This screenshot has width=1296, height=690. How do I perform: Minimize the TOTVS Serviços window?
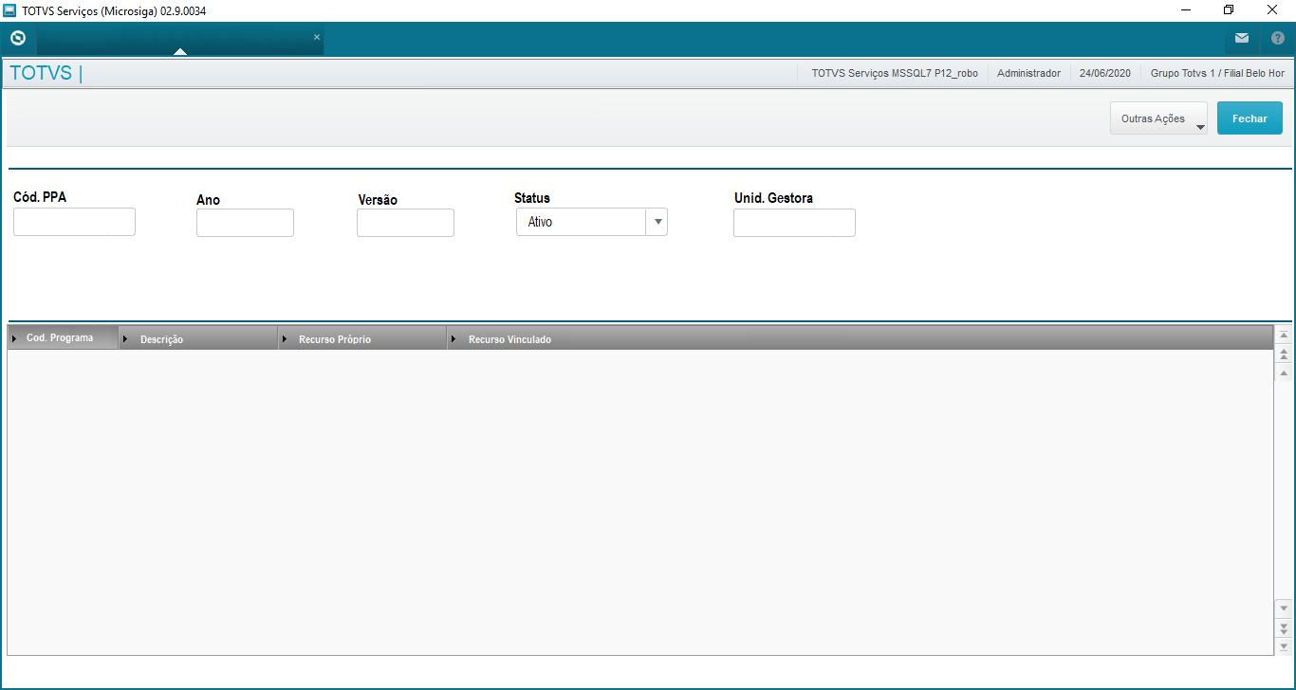click(1186, 10)
